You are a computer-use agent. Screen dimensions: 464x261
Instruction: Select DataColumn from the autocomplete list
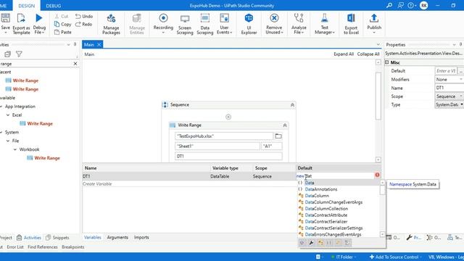point(317,196)
